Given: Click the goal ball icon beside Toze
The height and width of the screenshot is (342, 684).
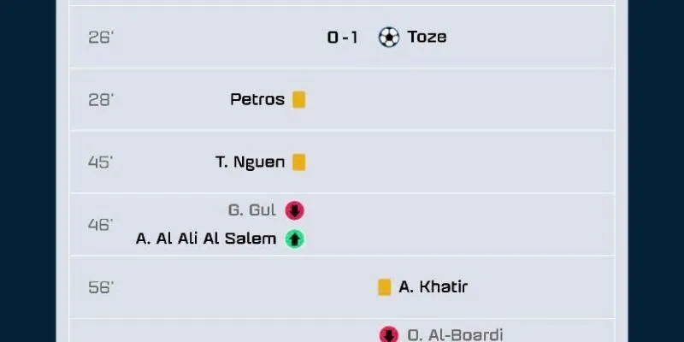Looking at the screenshot, I should 389,37.
